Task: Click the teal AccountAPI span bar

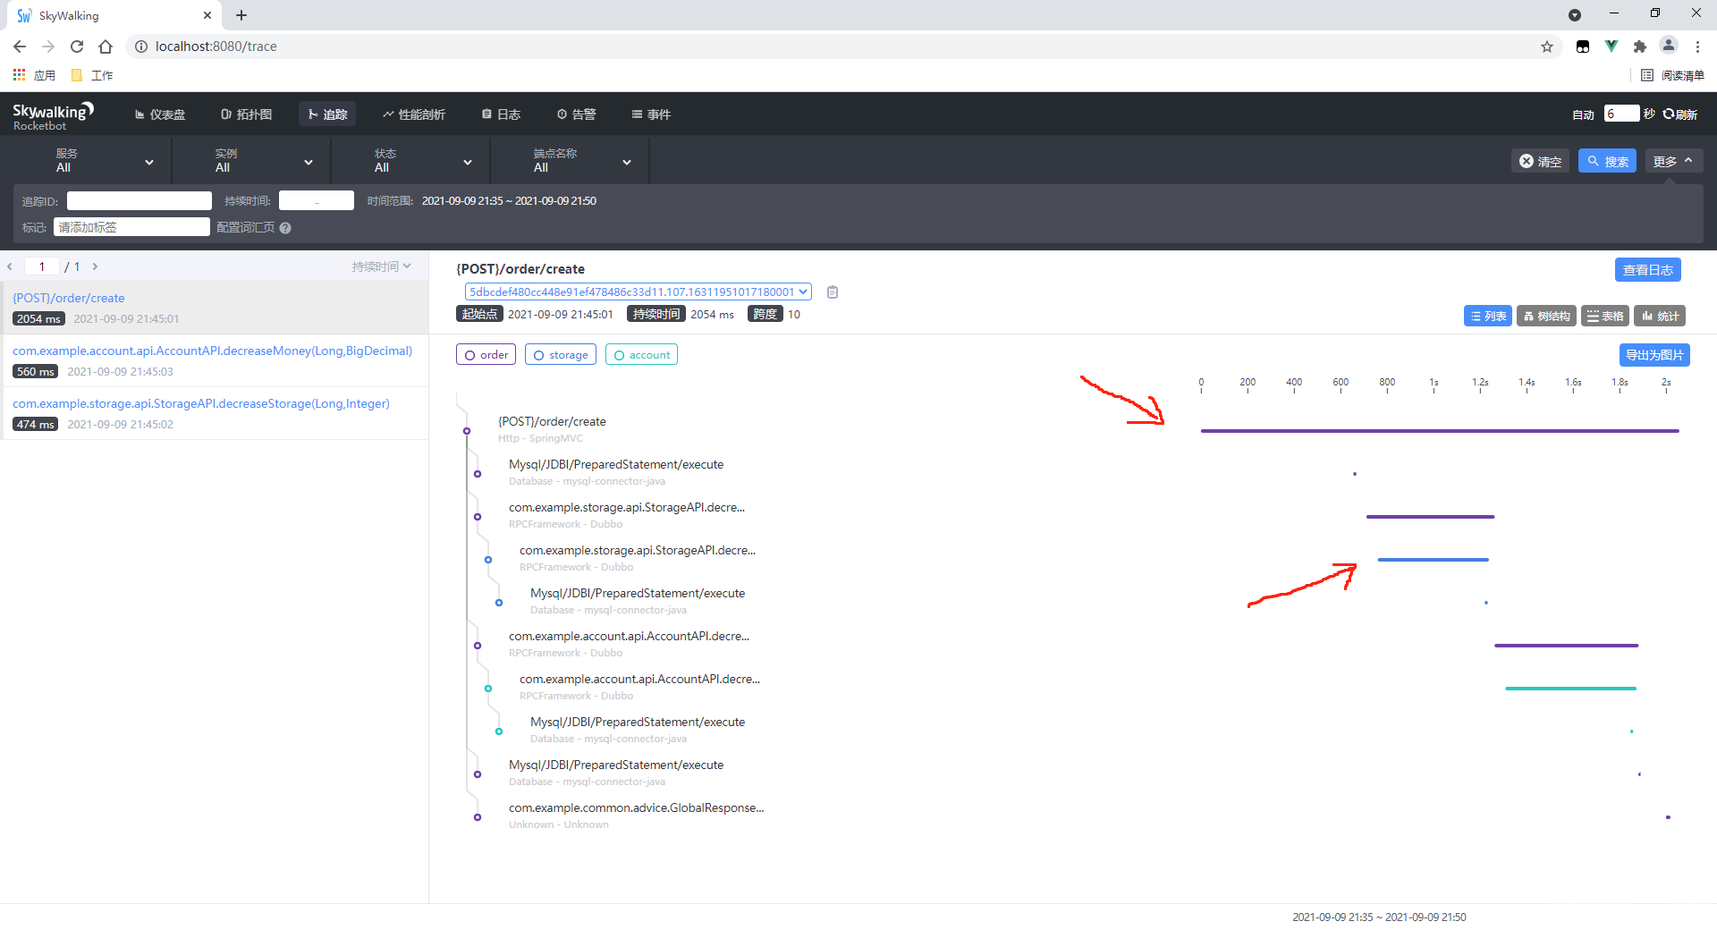Action: pos(1571,689)
